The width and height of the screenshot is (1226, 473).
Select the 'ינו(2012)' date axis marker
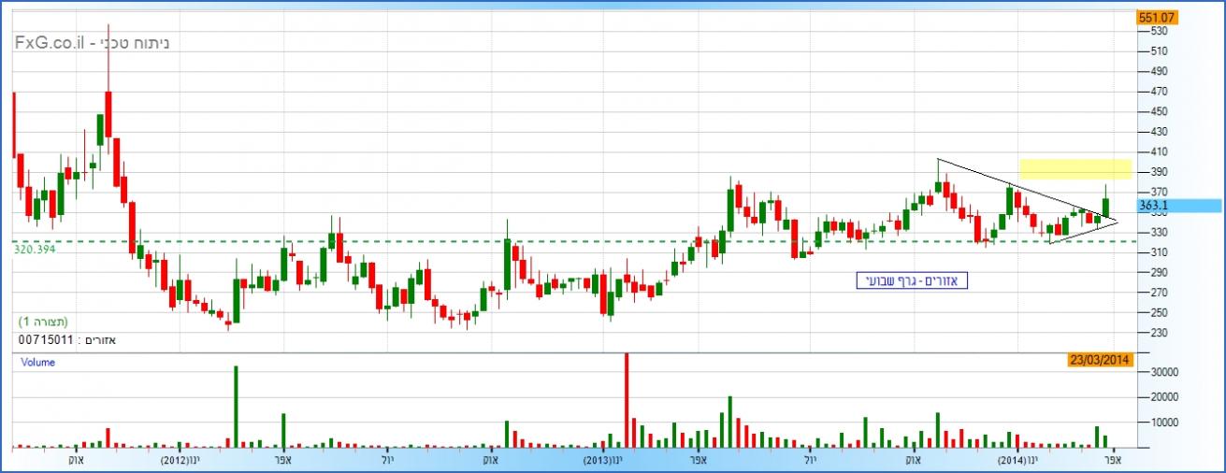coord(180,460)
